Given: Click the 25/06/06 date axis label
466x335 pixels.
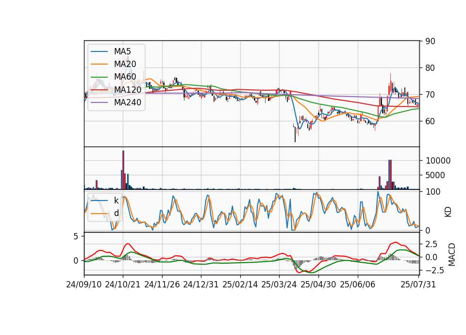Looking at the screenshot, I should [x=358, y=285].
